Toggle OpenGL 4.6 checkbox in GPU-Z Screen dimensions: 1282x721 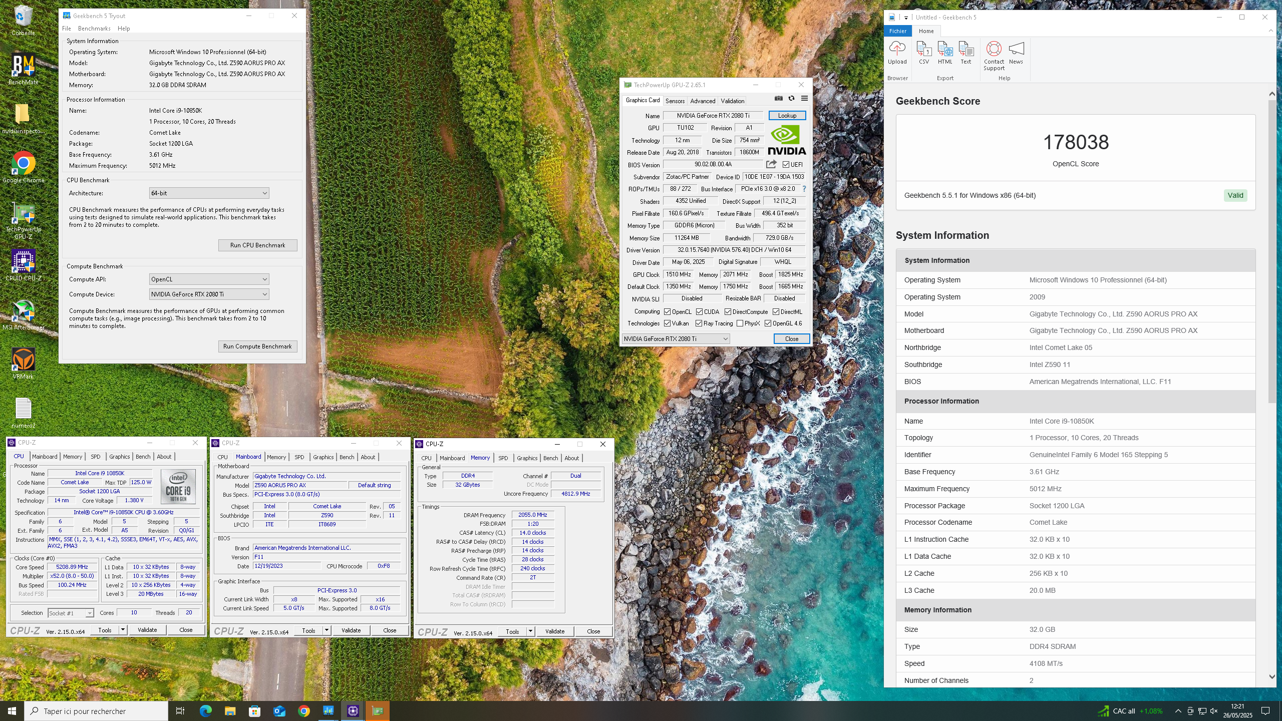768,323
